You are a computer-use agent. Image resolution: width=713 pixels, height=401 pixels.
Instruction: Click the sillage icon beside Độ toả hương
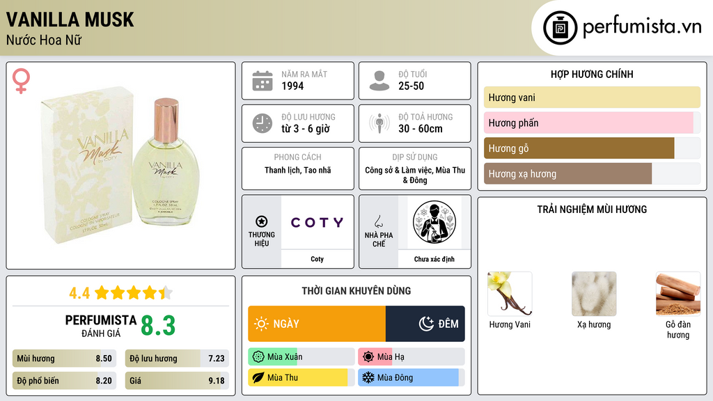pyautogui.click(x=379, y=123)
